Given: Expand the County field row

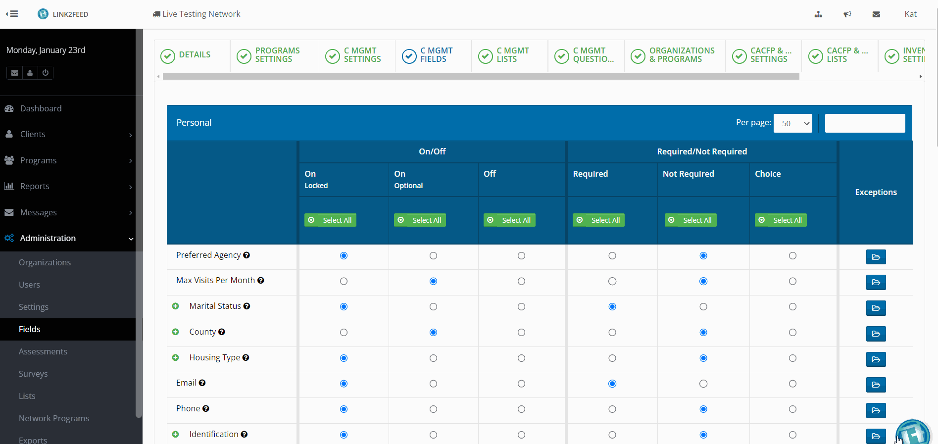Looking at the screenshot, I should [x=175, y=332].
